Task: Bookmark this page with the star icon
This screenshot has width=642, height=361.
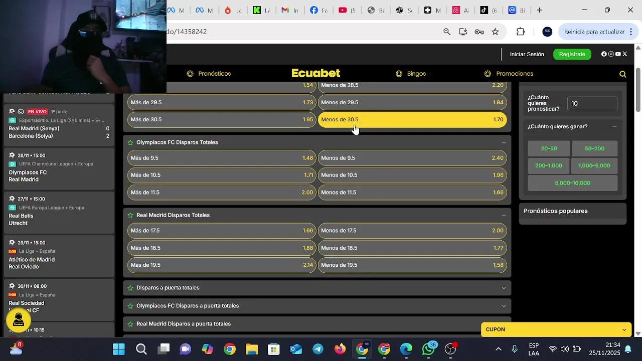Action: (495, 32)
